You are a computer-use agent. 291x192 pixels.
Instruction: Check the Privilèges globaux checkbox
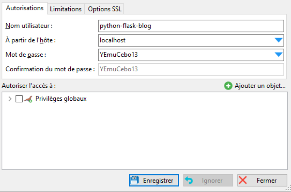pyautogui.click(x=19, y=99)
